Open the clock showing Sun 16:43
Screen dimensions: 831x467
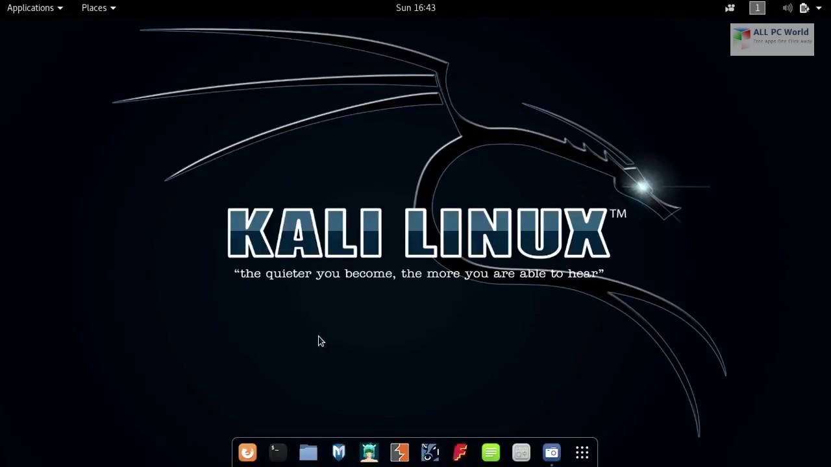coord(415,8)
